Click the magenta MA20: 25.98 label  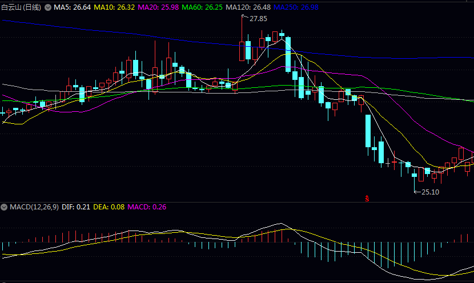[x=159, y=7]
